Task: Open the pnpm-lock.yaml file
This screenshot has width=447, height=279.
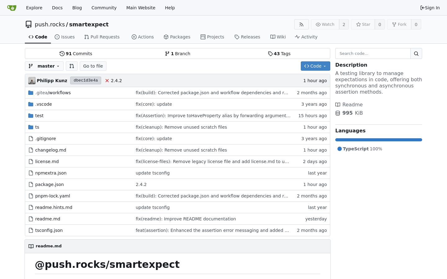Action: coord(53,196)
